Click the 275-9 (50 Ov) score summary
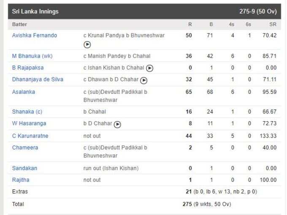The height and width of the screenshot is (215, 287). pos(258,11)
